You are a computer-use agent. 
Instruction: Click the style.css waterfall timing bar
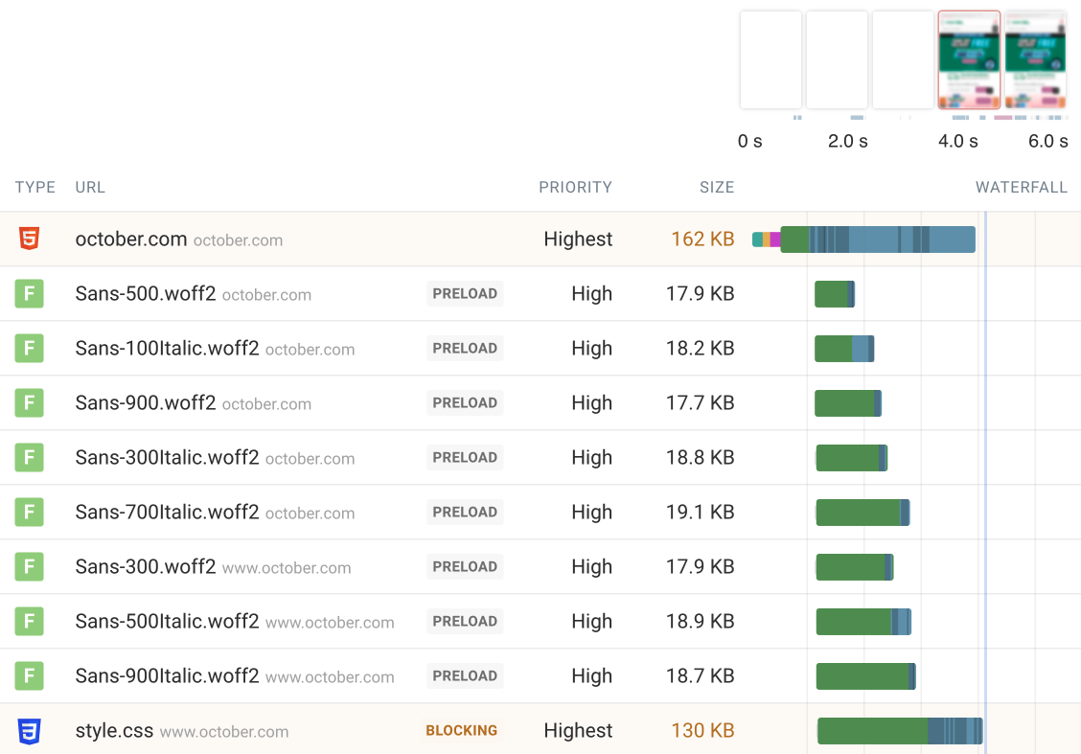pyautogui.click(x=900, y=731)
